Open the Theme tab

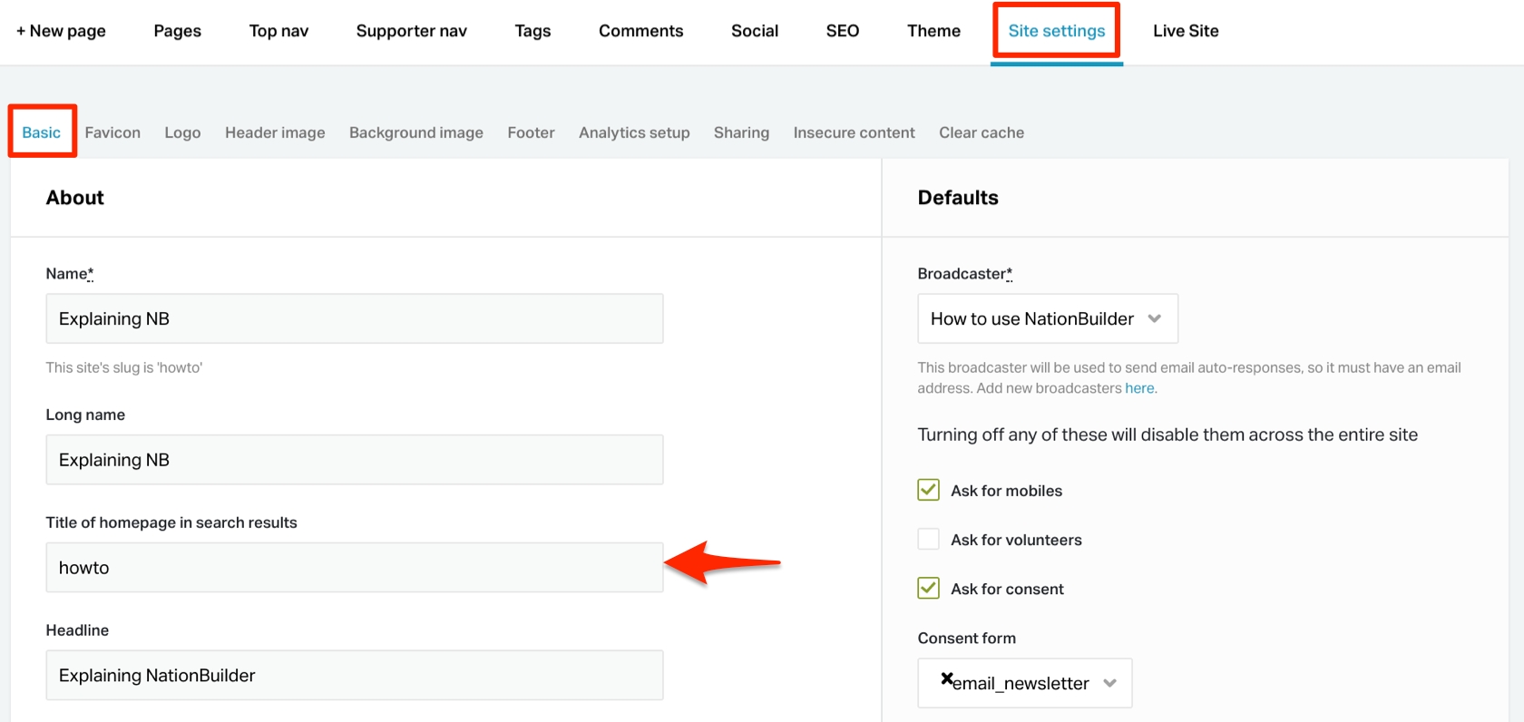[933, 31]
